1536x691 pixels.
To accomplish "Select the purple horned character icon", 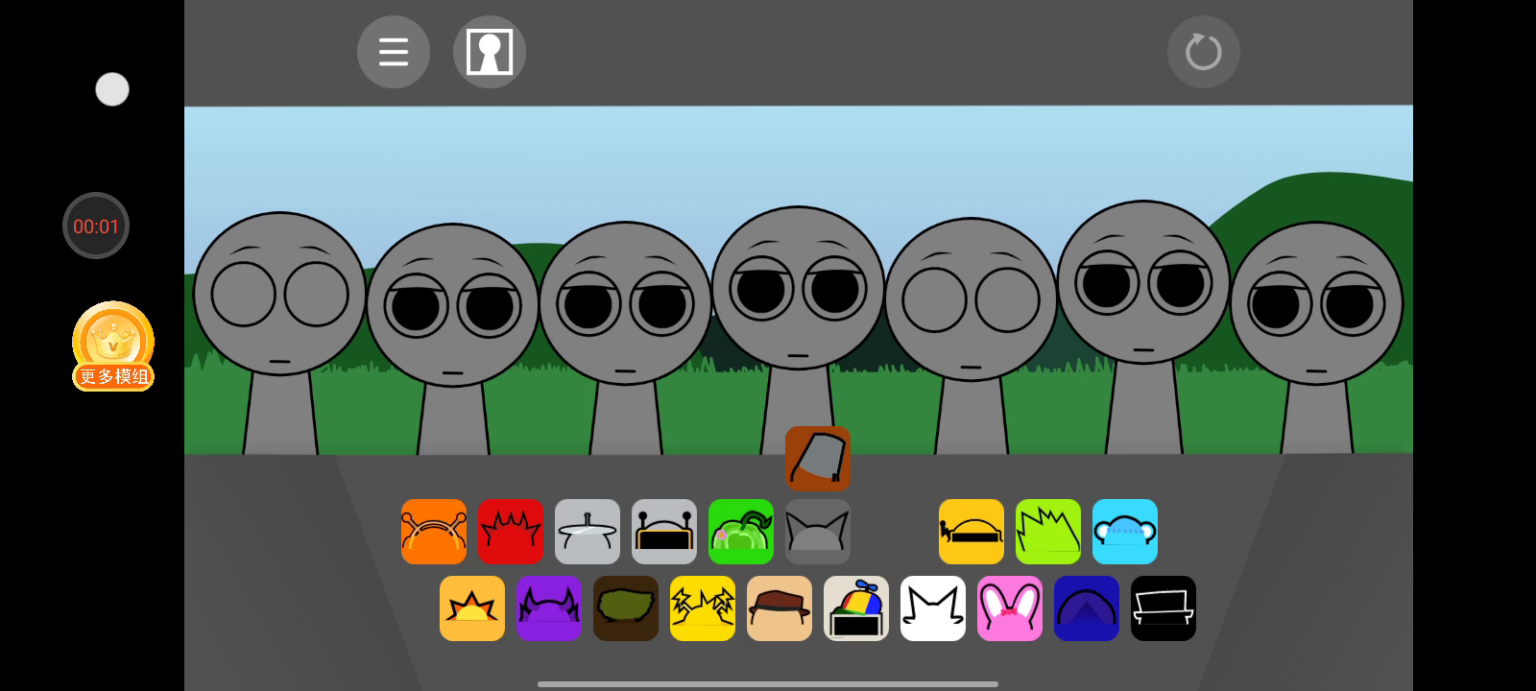I will pyautogui.click(x=549, y=608).
